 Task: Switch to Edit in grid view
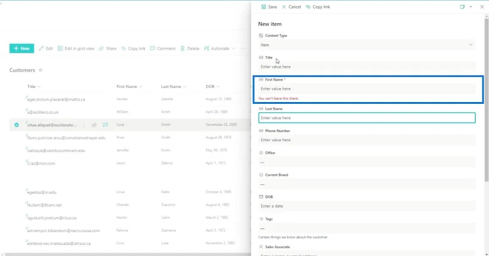[x=76, y=49]
